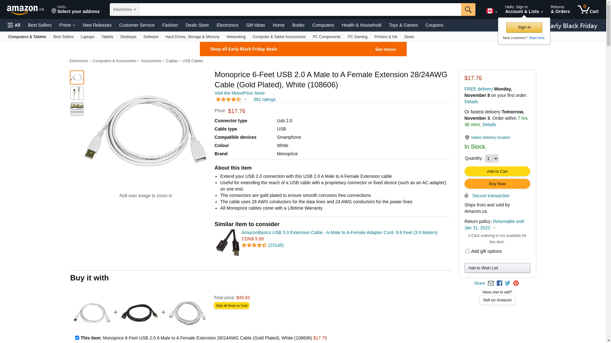This screenshot has height=343, width=611.
Task: Expand the star ratings breakdown chevron
Action: [245, 100]
